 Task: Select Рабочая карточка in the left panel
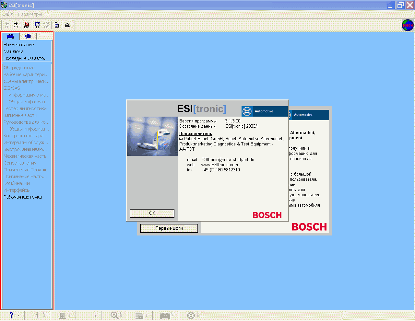coord(23,197)
